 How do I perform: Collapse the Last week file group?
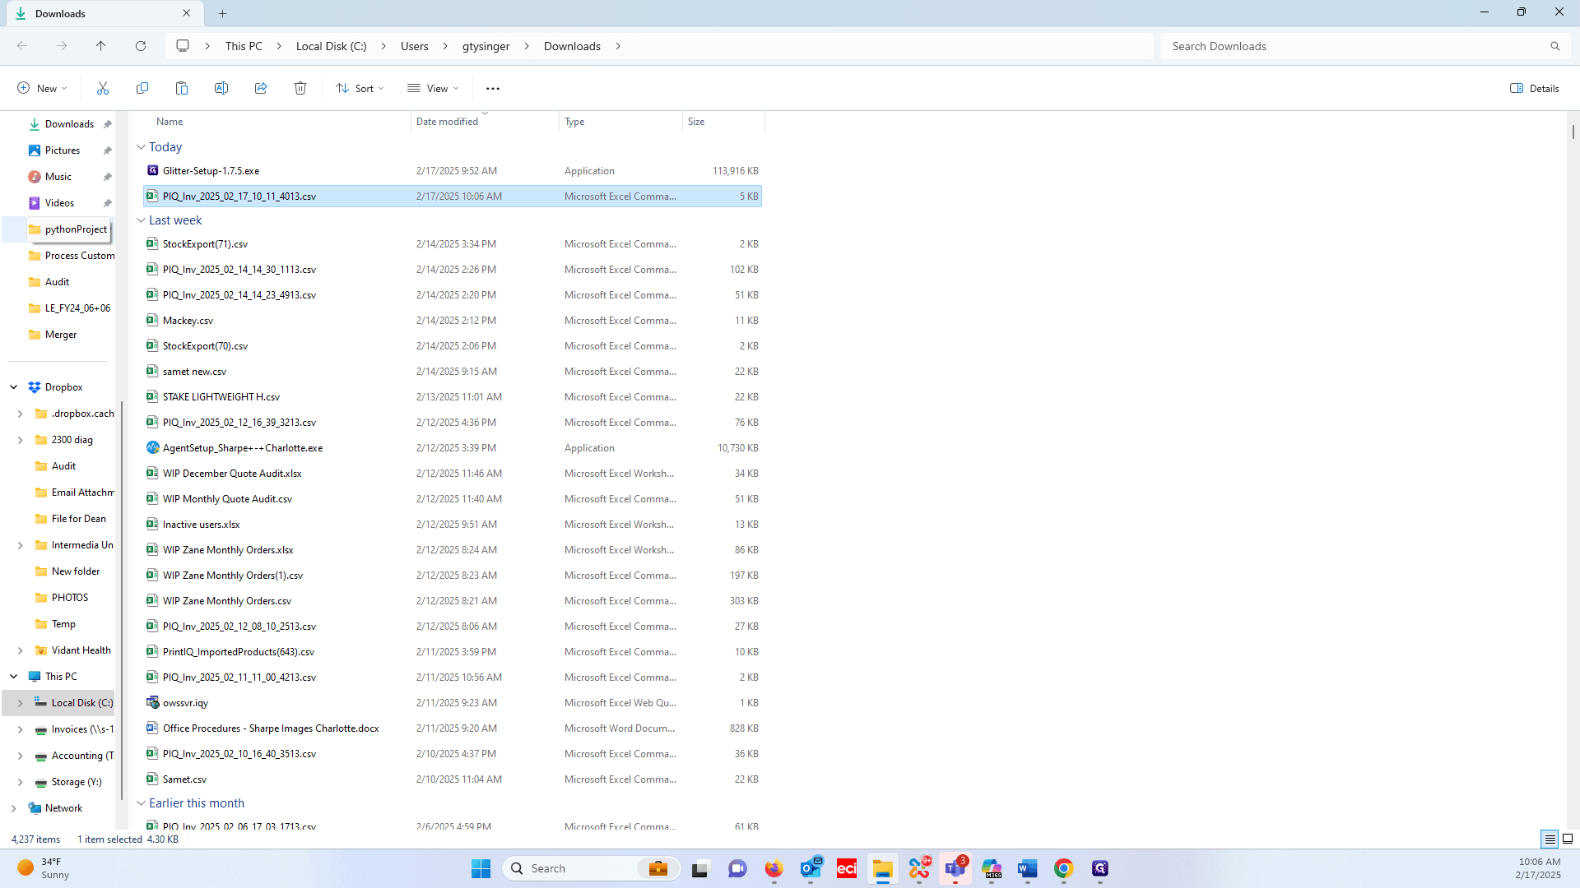coord(141,220)
